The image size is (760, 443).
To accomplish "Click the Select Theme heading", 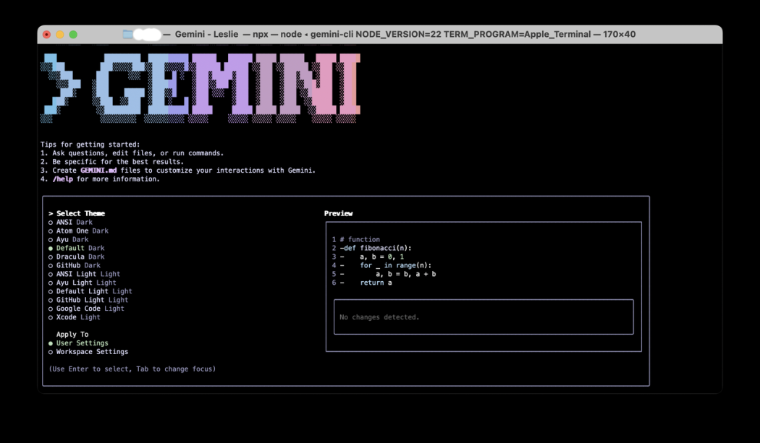I will pyautogui.click(x=80, y=213).
